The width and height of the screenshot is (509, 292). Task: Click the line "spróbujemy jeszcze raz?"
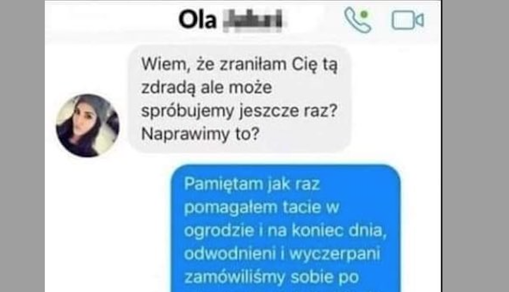click(239, 111)
